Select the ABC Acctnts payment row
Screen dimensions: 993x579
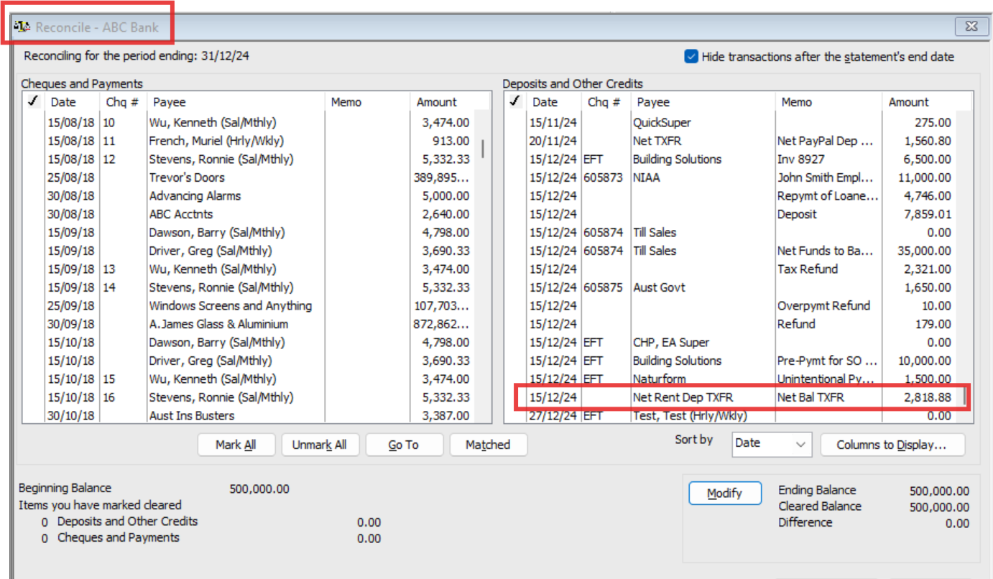pyautogui.click(x=249, y=214)
